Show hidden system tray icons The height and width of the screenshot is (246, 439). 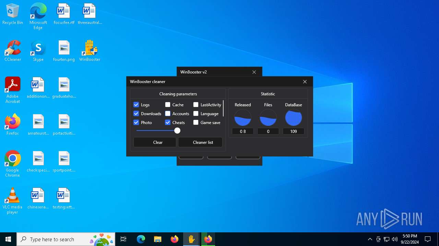[x=370, y=239]
